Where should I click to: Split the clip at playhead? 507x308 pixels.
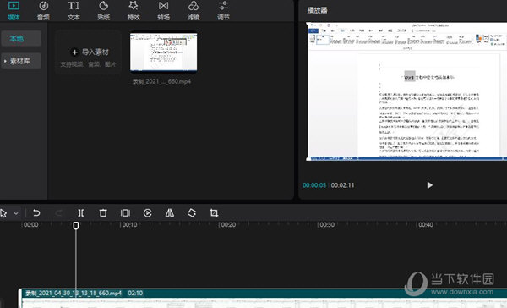tap(81, 212)
